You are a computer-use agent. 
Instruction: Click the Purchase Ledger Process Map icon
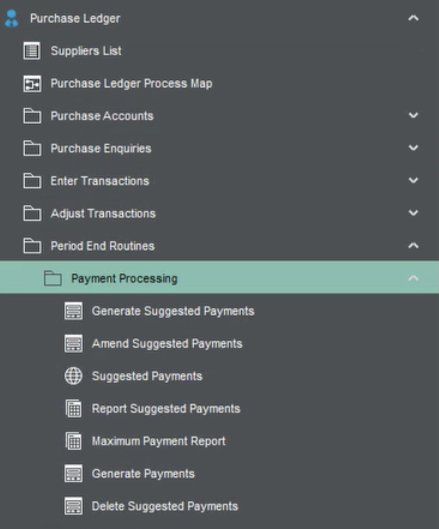tap(32, 84)
